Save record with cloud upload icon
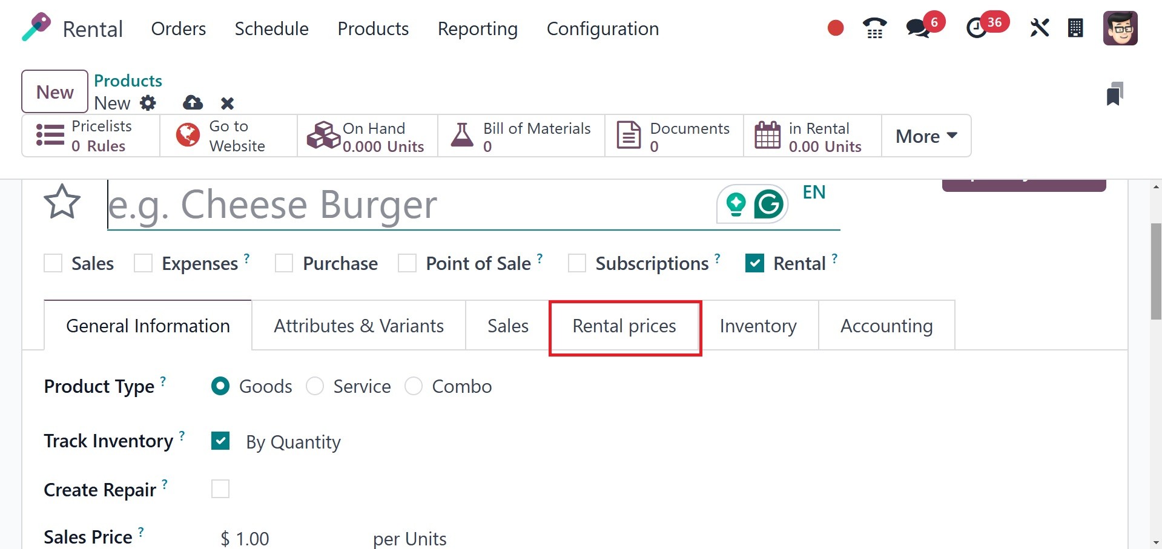The image size is (1162, 549). pos(193,103)
